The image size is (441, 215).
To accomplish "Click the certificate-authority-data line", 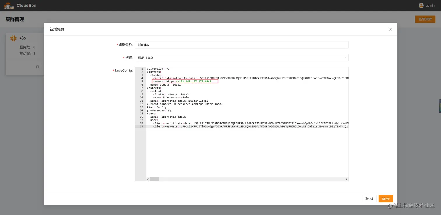I will 251,78.
